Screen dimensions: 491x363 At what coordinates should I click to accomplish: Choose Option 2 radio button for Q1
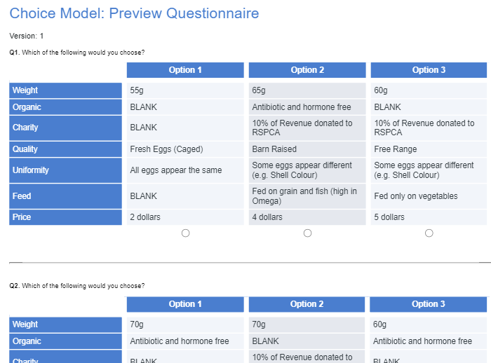(307, 233)
